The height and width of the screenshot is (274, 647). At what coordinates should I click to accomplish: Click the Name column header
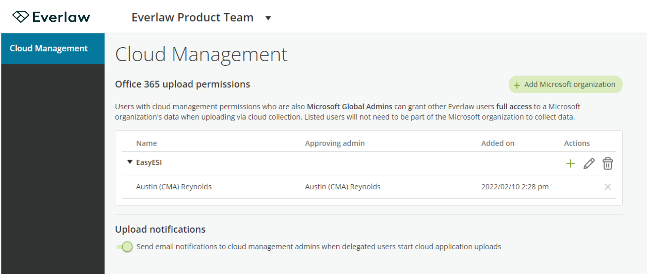coord(146,143)
